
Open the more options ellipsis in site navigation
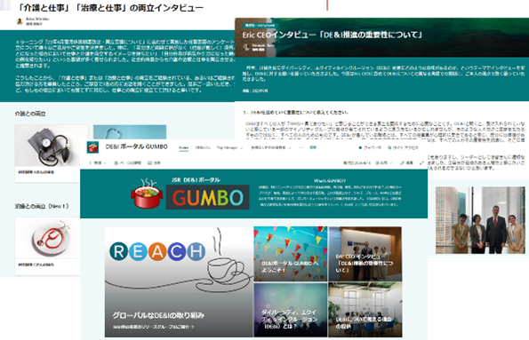(301, 147)
